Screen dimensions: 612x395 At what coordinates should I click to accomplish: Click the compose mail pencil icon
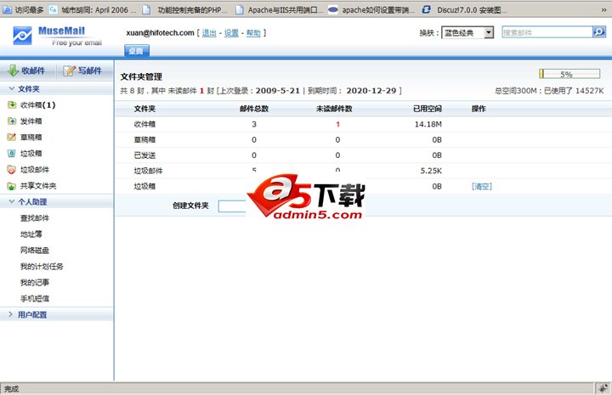[69, 71]
